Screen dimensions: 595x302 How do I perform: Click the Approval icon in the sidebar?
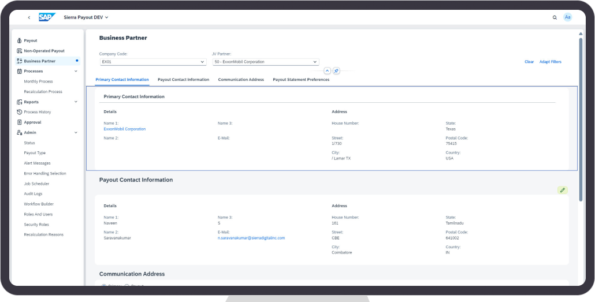pos(19,122)
